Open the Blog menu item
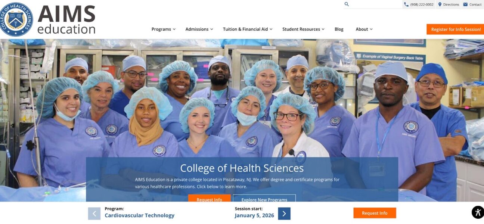 click(x=339, y=29)
